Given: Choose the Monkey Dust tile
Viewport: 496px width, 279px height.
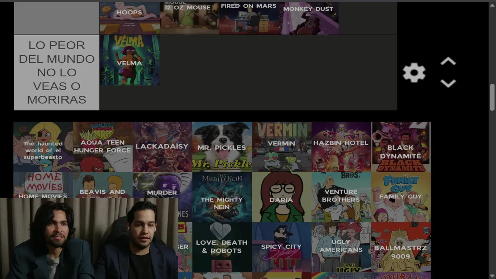Looking at the screenshot, I should tap(308, 18).
